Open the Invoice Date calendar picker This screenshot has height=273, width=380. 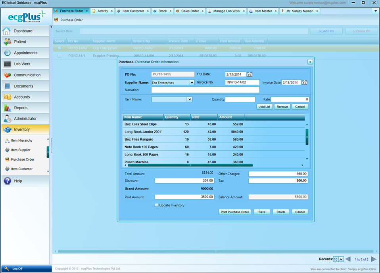pyautogui.click(x=304, y=82)
